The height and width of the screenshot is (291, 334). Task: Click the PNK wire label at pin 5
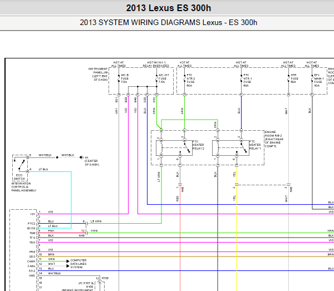pos(51,231)
